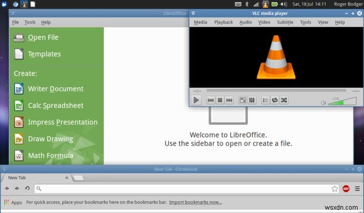Click Import bookmarks now link
364x213 pixels.
tap(195, 202)
